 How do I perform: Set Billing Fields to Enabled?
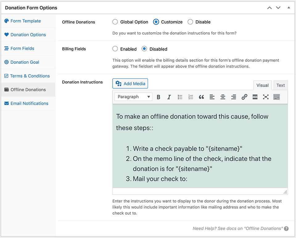[115, 49]
